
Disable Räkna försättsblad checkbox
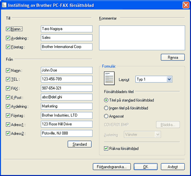106,149
